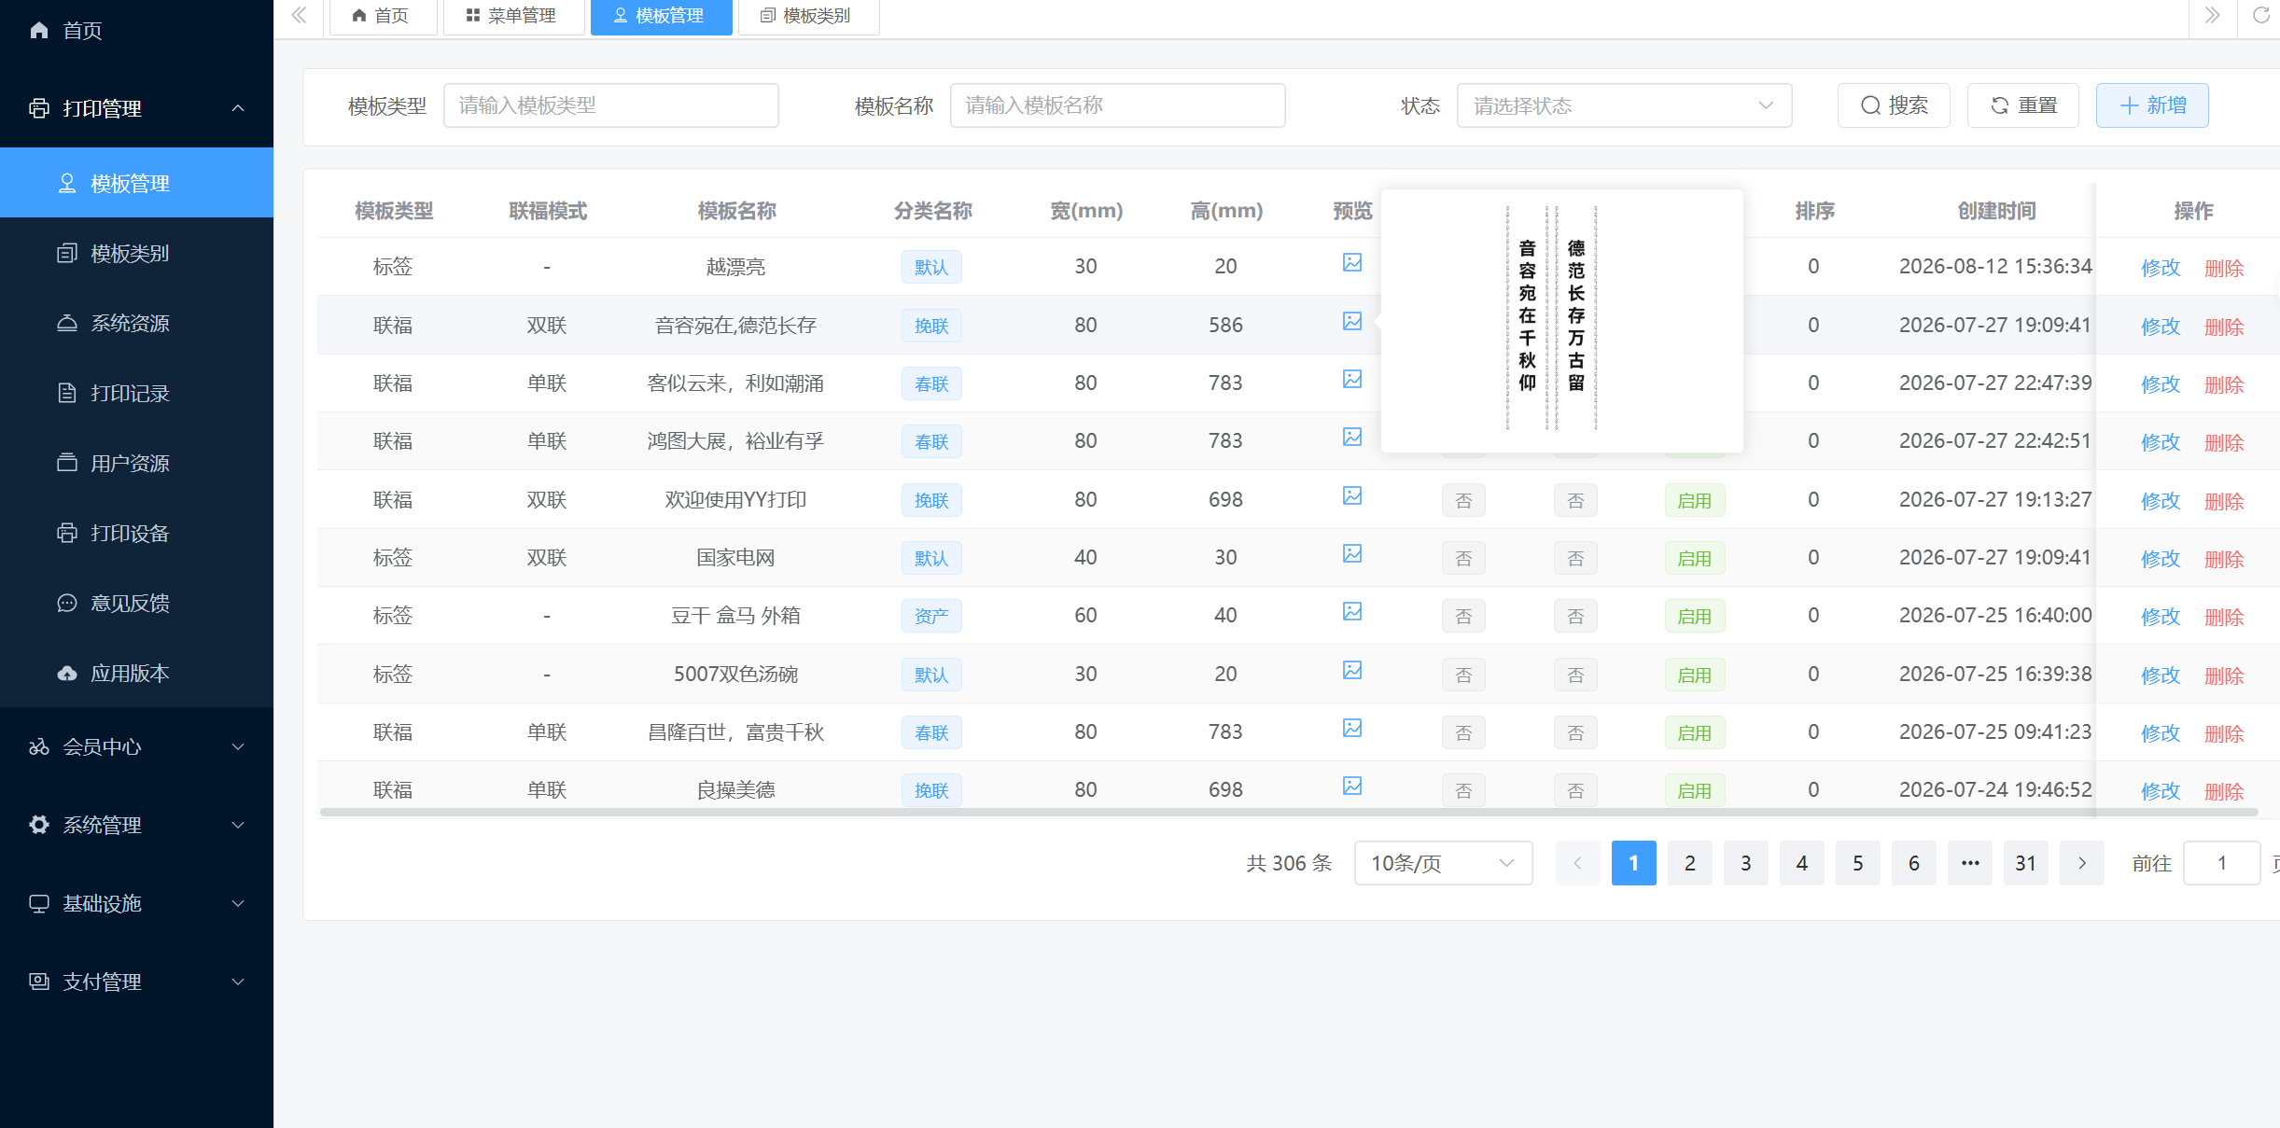This screenshot has height=1128, width=2280.
Task: Click the 资产 tag in 豆干 row
Action: (931, 617)
